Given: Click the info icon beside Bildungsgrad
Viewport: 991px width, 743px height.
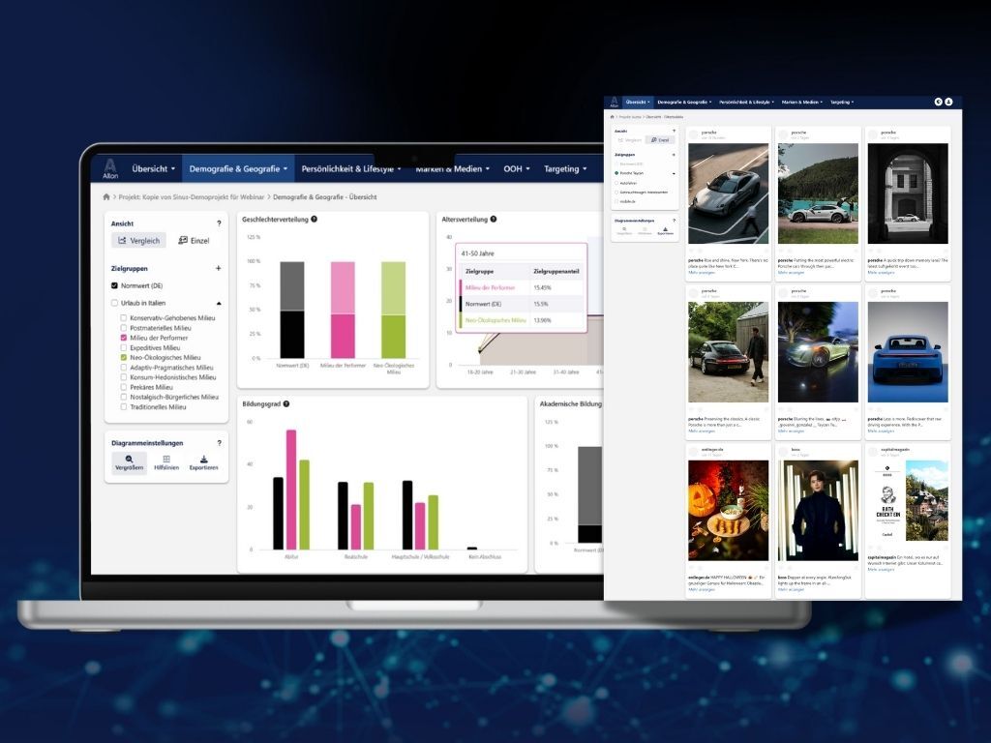Looking at the screenshot, I should coord(286,403).
